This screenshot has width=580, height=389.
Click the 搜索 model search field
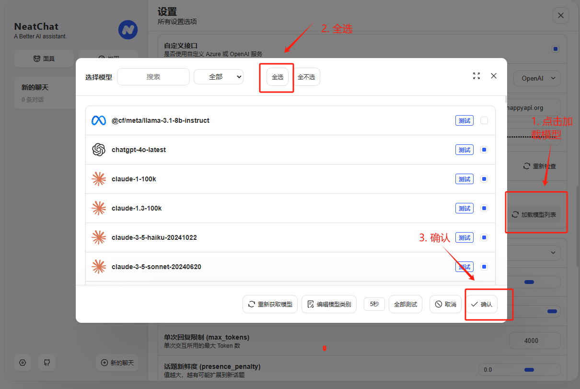point(153,77)
